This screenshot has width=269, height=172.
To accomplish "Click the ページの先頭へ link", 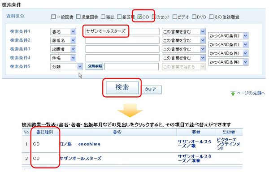I will pos(251,93).
